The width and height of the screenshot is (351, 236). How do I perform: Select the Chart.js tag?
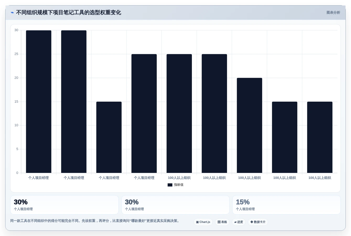point(203,222)
